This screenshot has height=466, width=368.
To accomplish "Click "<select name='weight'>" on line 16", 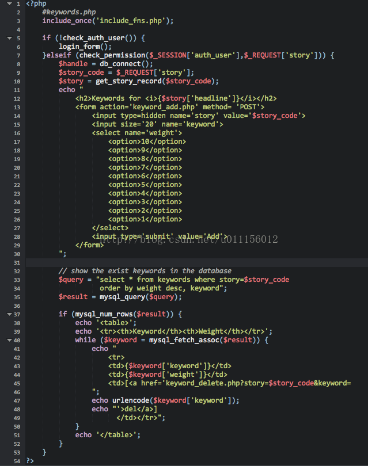I will coord(137,133).
